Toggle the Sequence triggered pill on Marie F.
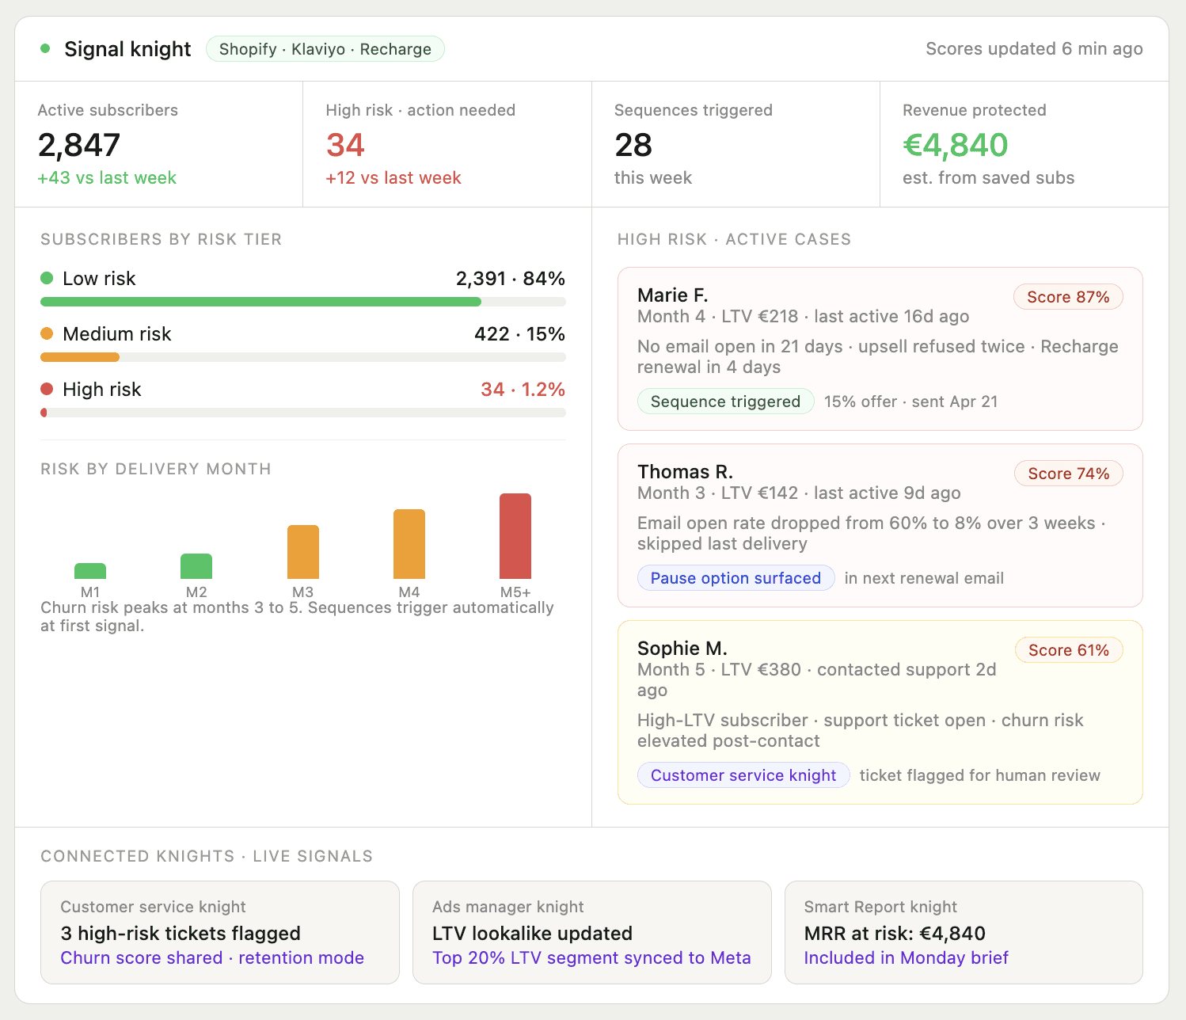Image resolution: width=1186 pixels, height=1020 pixels. pyautogui.click(x=725, y=402)
